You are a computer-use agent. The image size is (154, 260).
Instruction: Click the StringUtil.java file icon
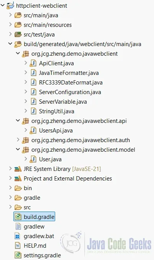pyautogui.click(x=34, y=111)
